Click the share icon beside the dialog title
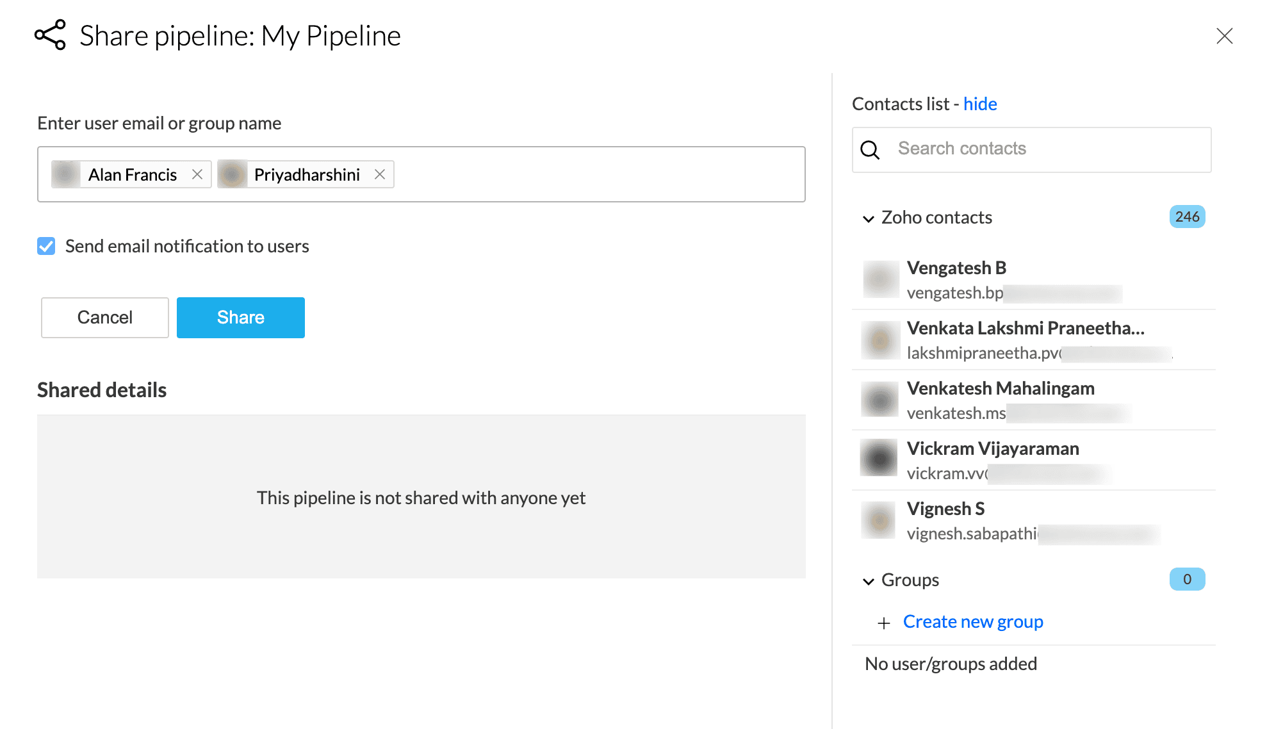Image resolution: width=1267 pixels, height=729 pixels. (x=50, y=35)
